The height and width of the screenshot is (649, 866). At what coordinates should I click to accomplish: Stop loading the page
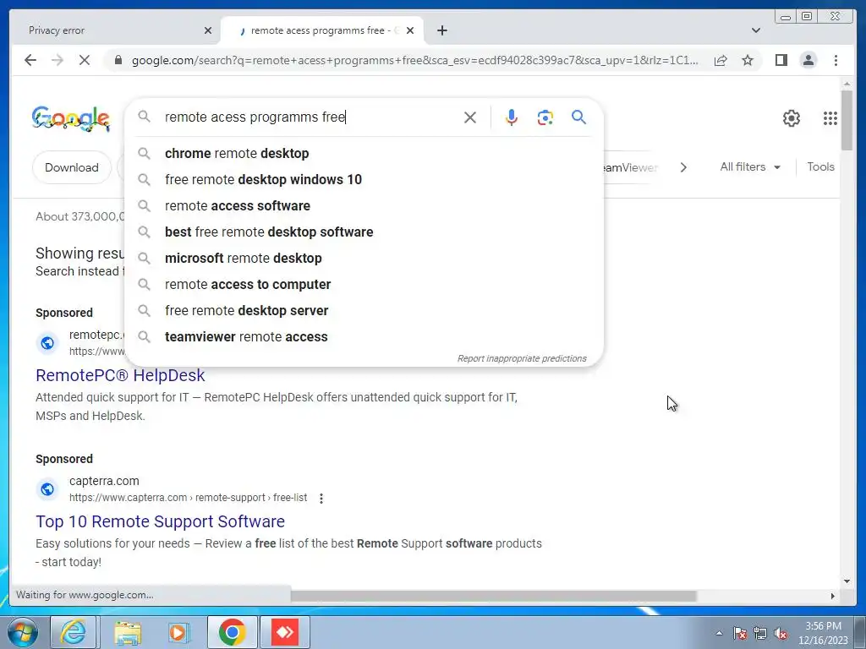(84, 60)
